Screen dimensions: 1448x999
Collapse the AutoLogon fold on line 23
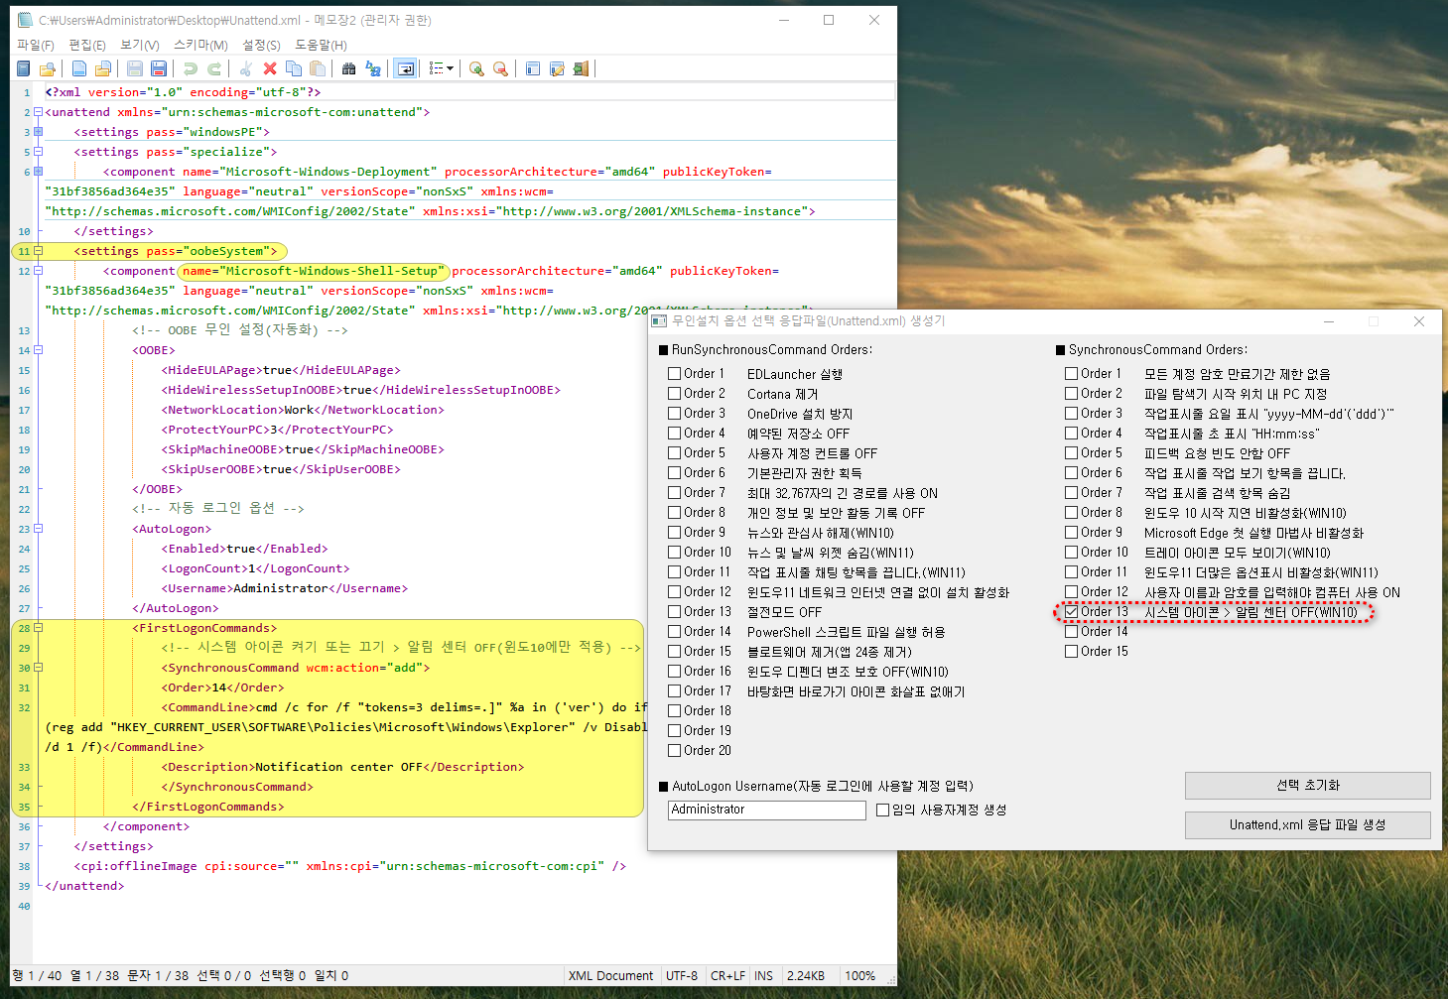39,529
